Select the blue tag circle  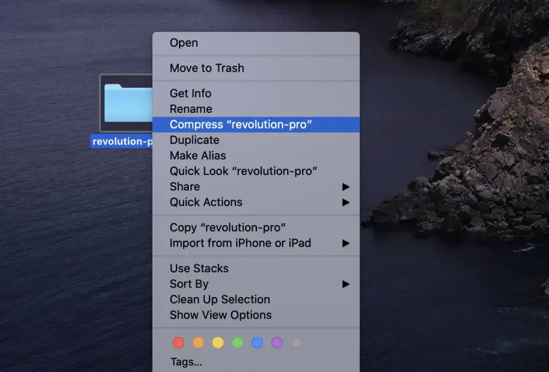tap(256, 343)
